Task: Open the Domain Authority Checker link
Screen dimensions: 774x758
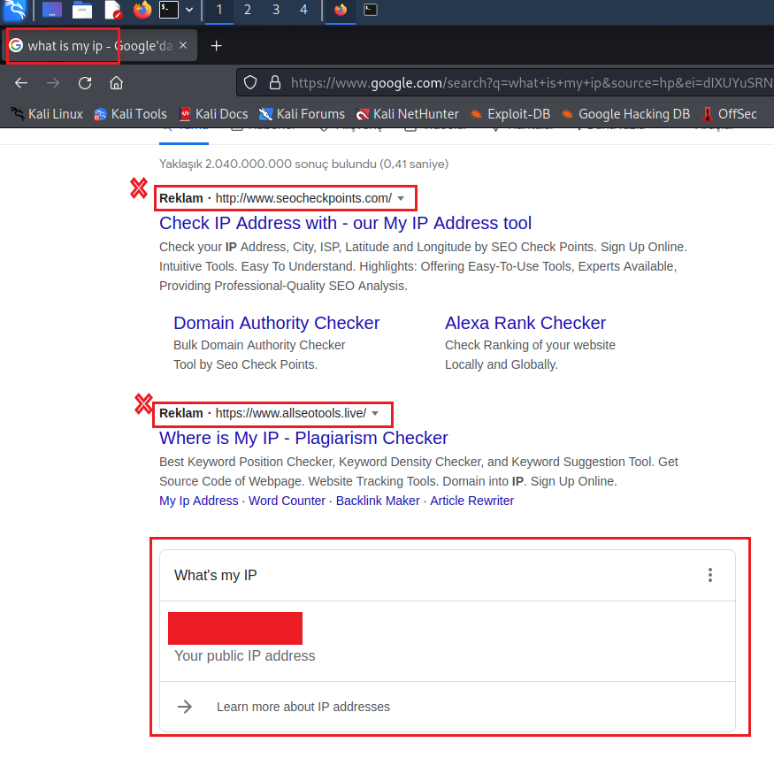Action: (x=276, y=323)
